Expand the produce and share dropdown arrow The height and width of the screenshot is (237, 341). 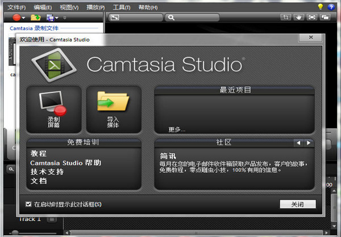(57, 18)
